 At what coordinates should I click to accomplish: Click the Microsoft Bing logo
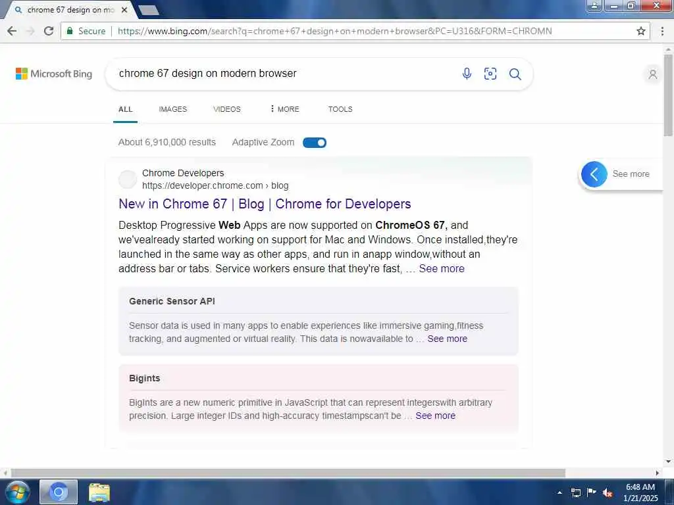pos(54,74)
